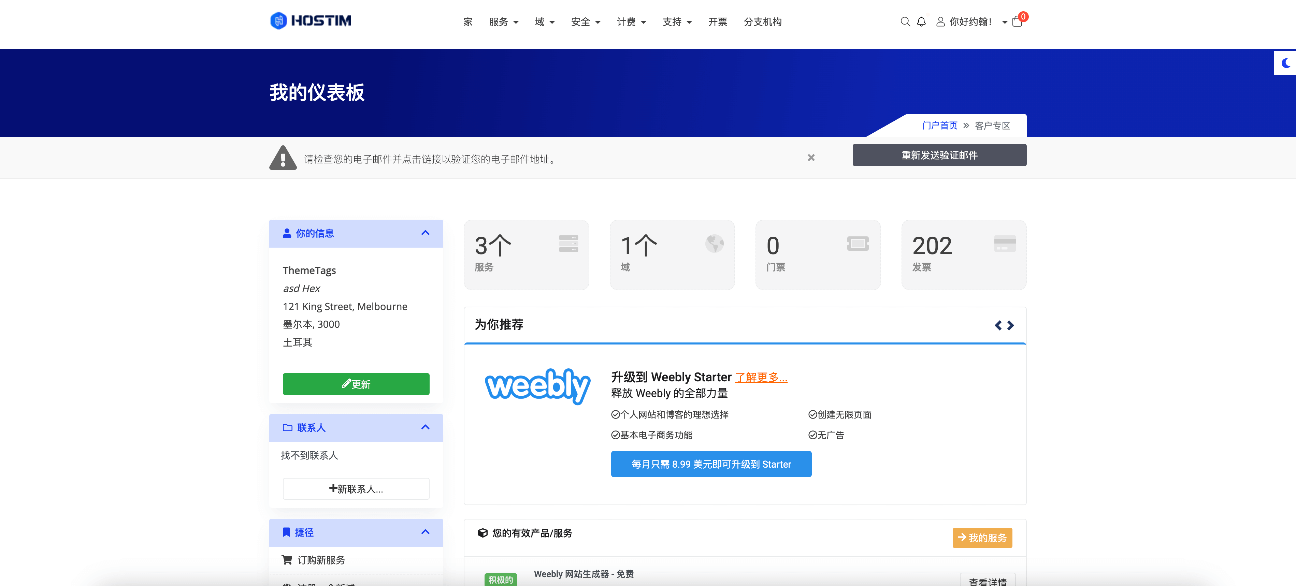
Task: Open the 了解更多 link
Action: tap(761, 377)
